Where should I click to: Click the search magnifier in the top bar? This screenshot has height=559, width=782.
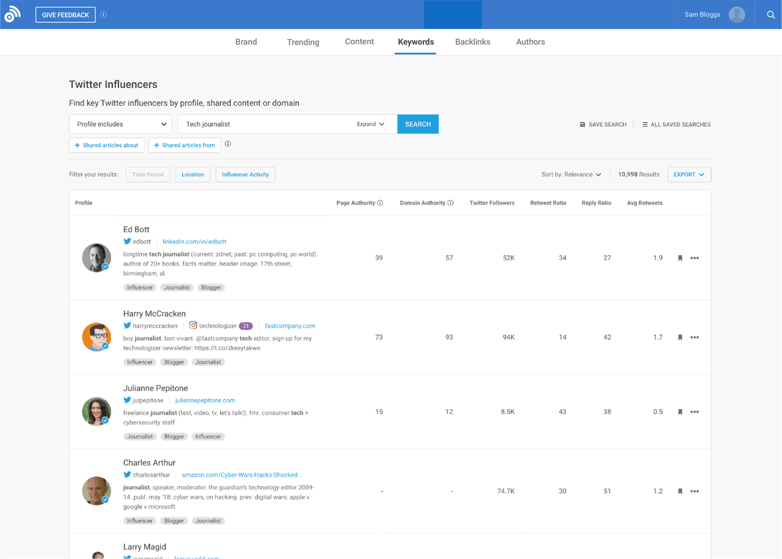point(771,14)
